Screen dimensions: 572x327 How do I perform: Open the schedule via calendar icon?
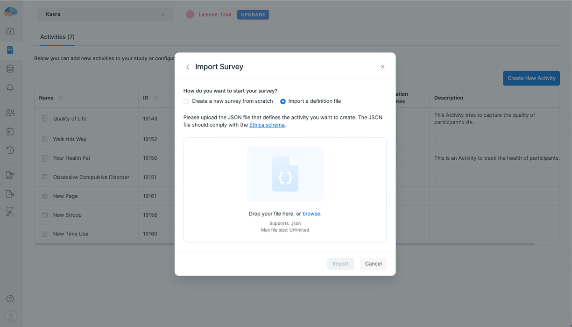(10, 131)
